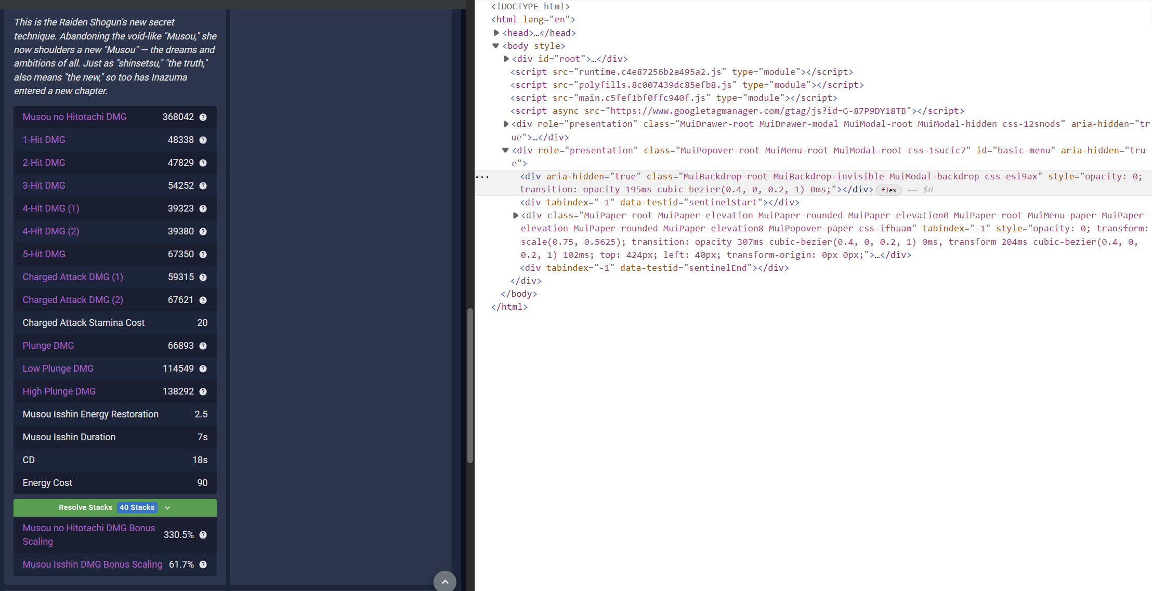Click the help icon next to Charged Attack DMG (1)
The height and width of the screenshot is (591, 1152).
tap(203, 277)
